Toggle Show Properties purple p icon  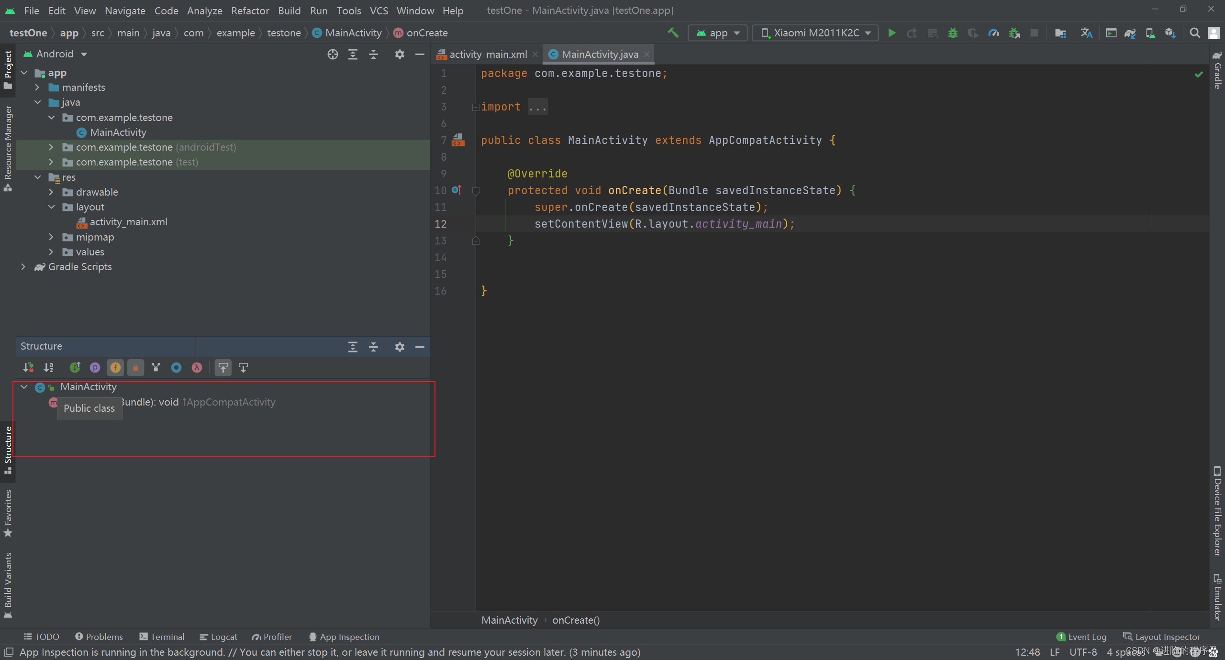(95, 367)
